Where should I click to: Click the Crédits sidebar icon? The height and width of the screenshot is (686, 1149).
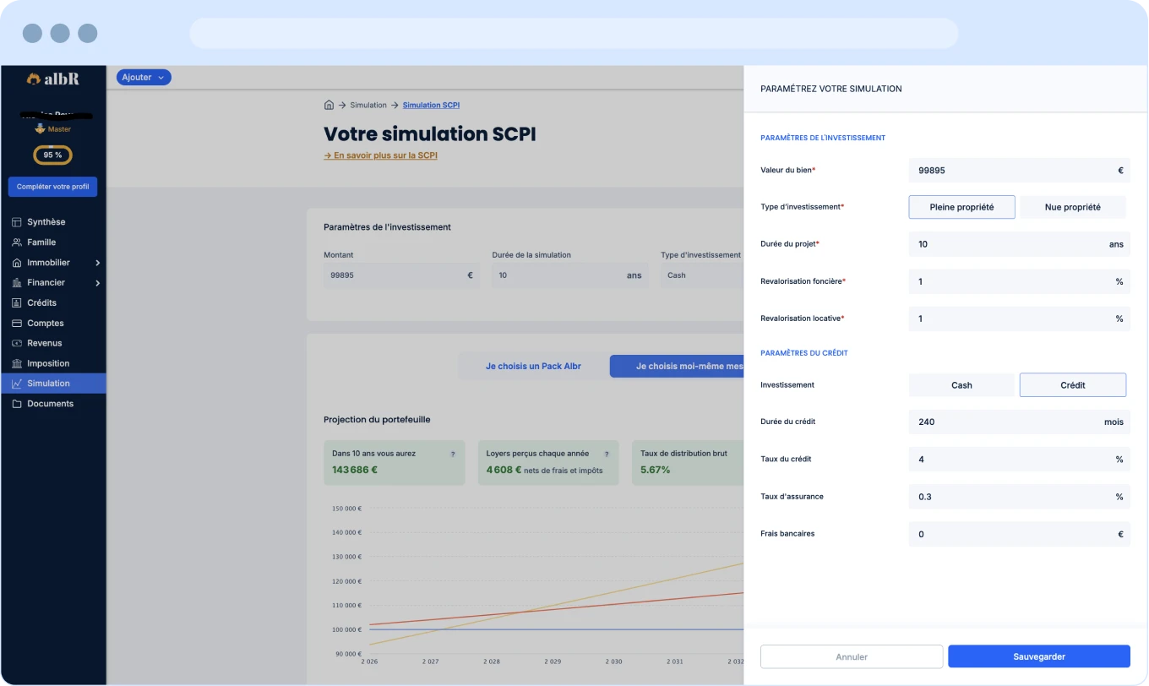pyautogui.click(x=17, y=302)
